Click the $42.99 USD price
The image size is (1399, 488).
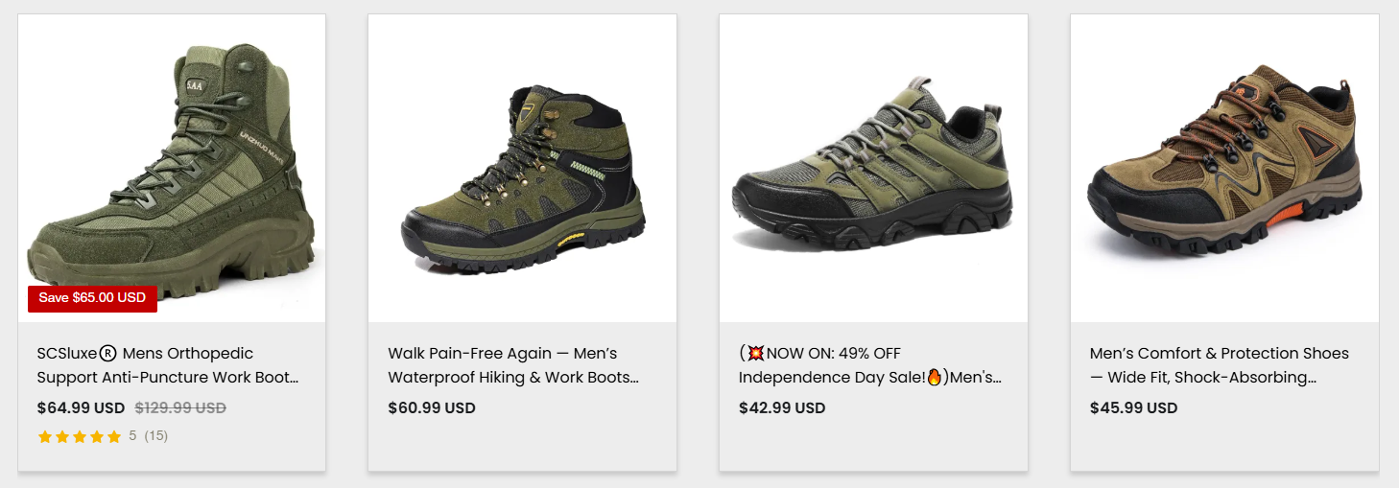click(782, 407)
